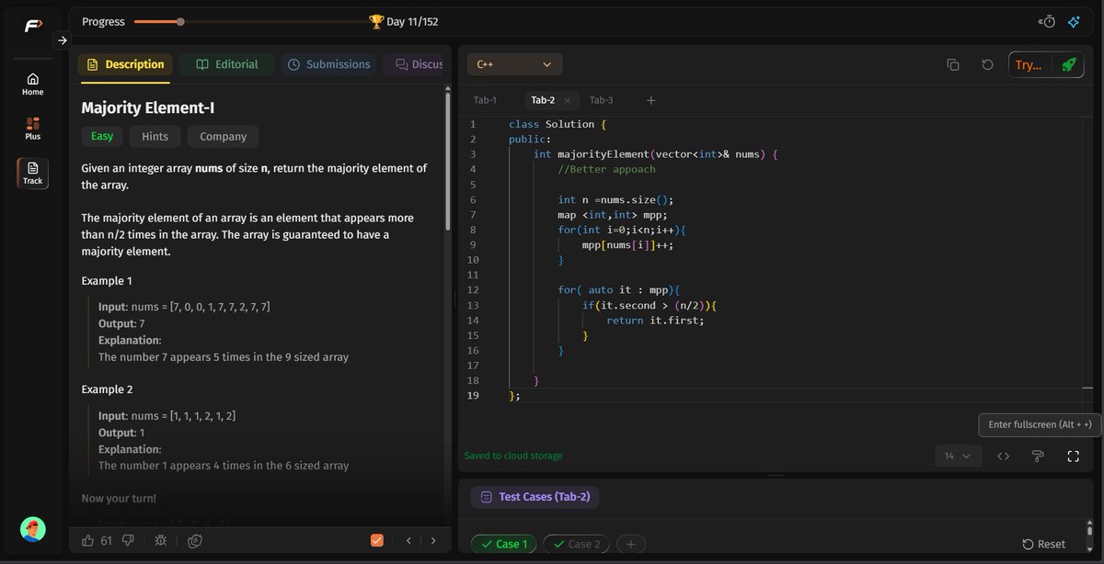Like the problem with thumbs up
The height and width of the screenshot is (564, 1104).
coord(88,540)
